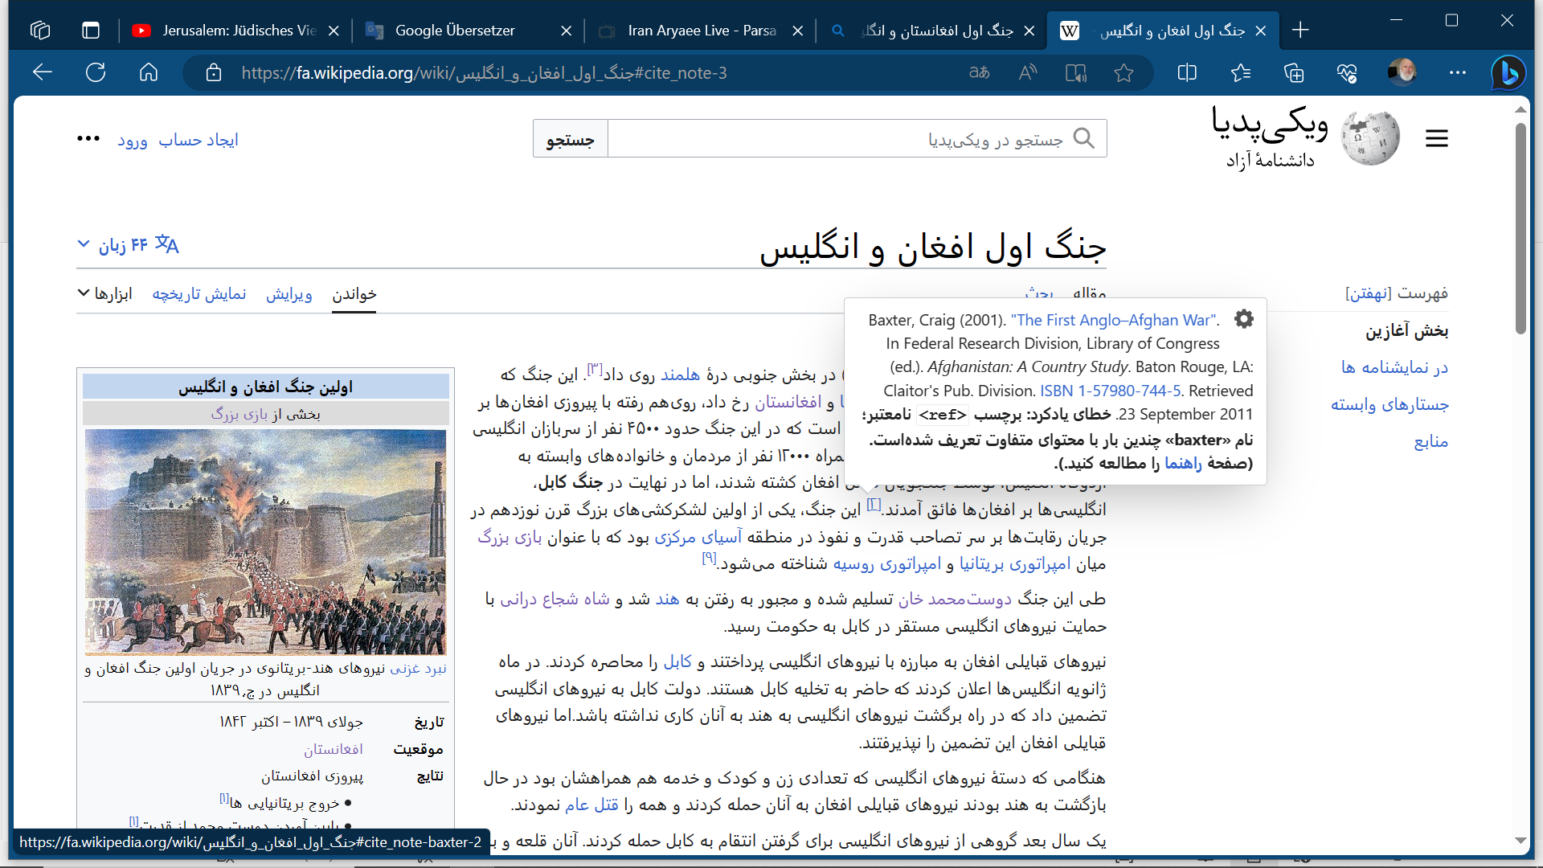Add page to favorites star icon
Viewport: 1543px width, 868px height.
(x=1123, y=73)
